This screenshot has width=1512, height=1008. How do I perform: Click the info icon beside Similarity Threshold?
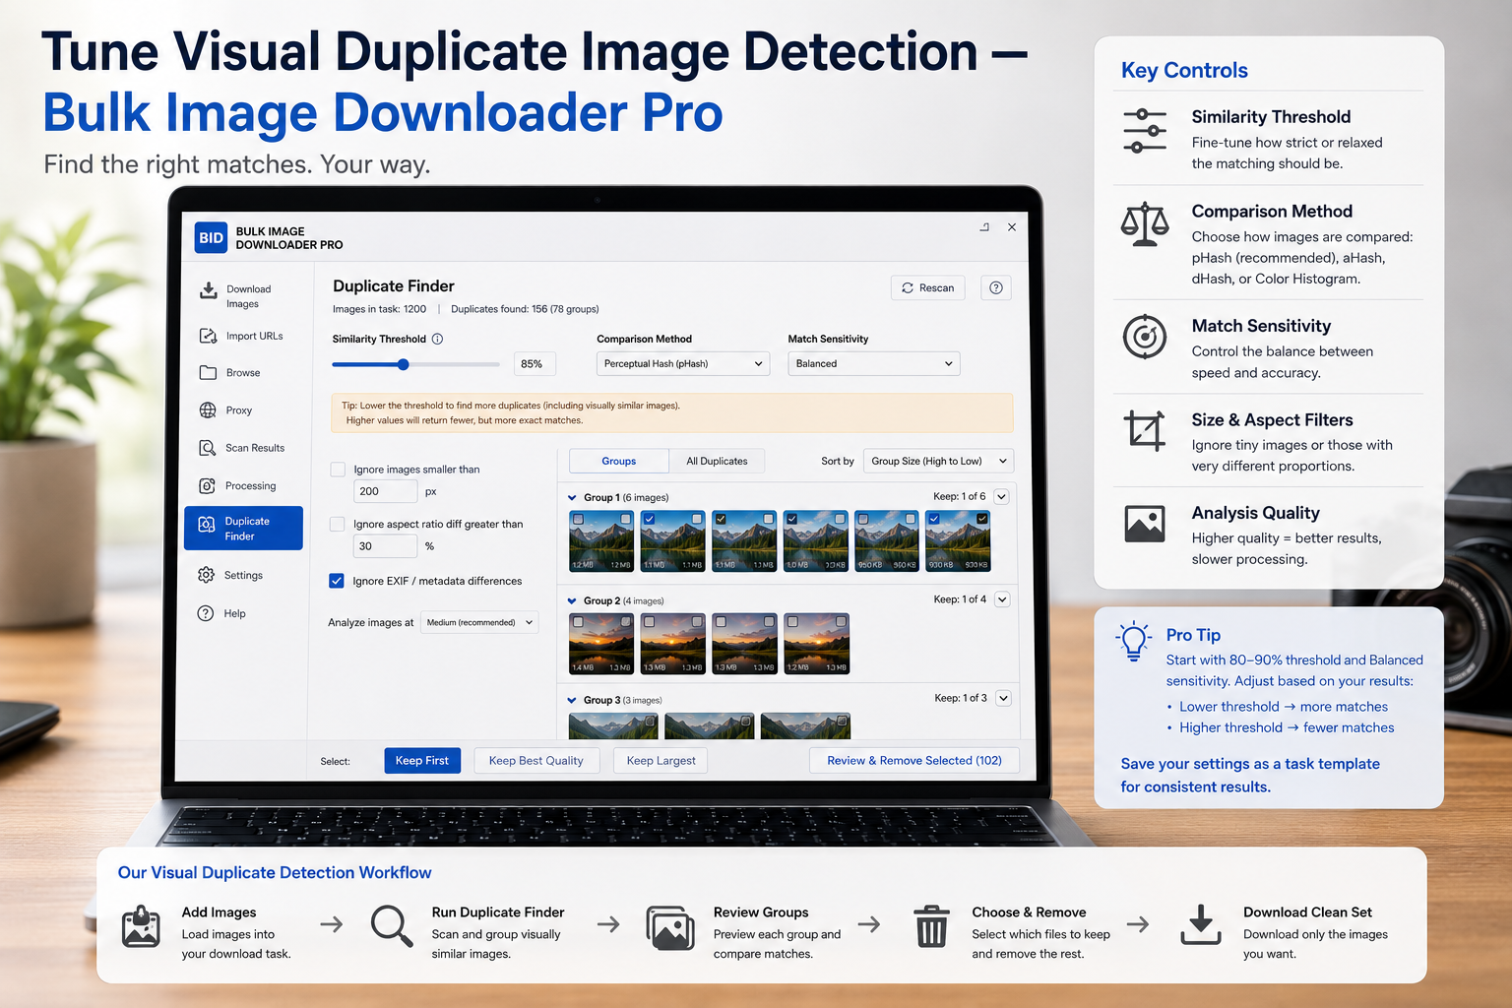pyautogui.click(x=438, y=339)
